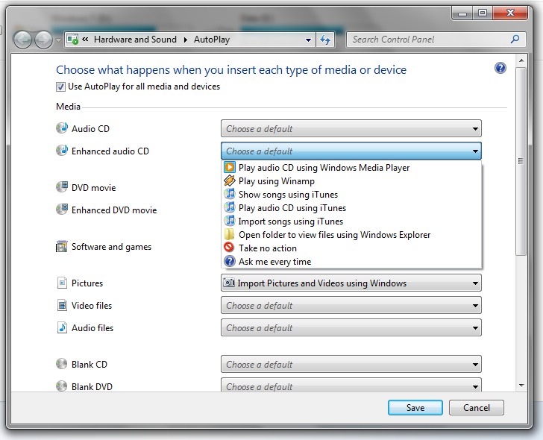Open the Video files default dropdown
Image resolution: width=543 pixels, height=440 pixels.
[351, 306]
